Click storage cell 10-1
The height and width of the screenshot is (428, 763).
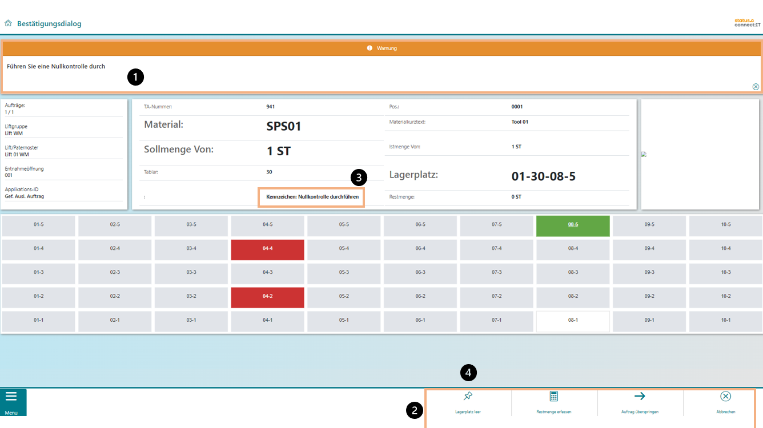pyautogui.click(x=725, y=321)
